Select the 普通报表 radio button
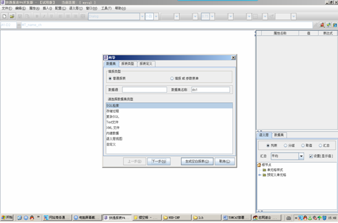The height and width of the screenshot is (223, 338). (x=110, y=78)
